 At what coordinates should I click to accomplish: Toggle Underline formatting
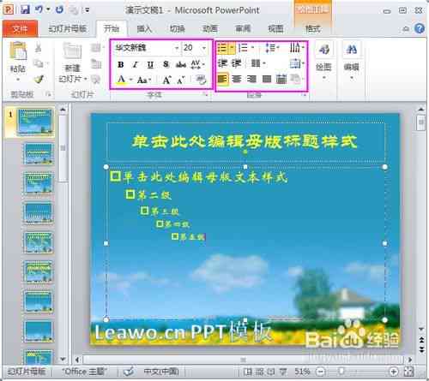pos(150,65)
